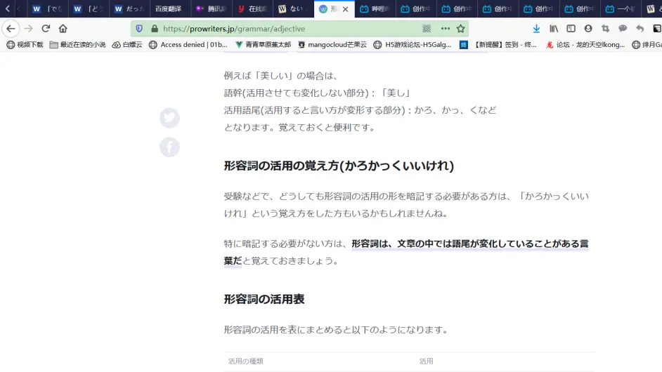
Task: Switch to the だった tab
Action: pyautogui.click(x=129, y=9)
